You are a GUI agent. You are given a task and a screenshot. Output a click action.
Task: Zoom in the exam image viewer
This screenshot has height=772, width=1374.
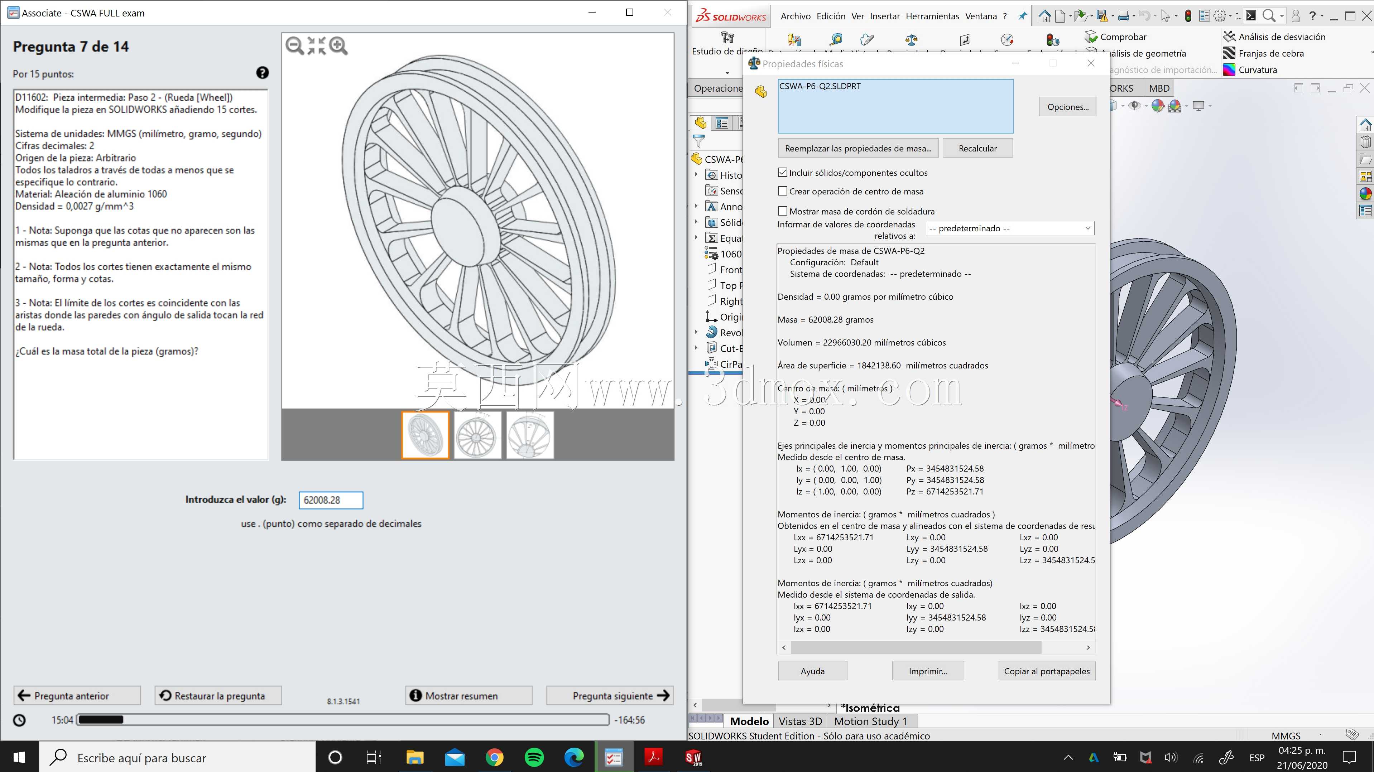pyautogui.click(x=338, y=46)
